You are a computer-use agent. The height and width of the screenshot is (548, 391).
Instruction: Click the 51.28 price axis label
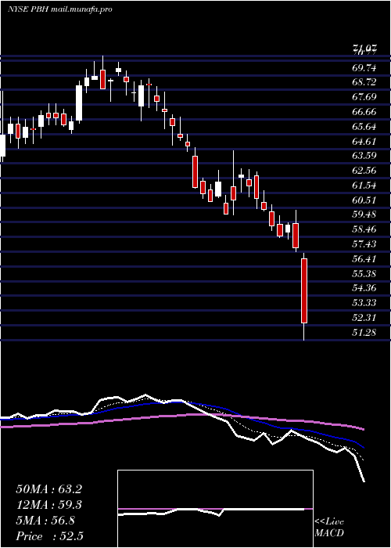pyautogui.click(x=364, y=332)
